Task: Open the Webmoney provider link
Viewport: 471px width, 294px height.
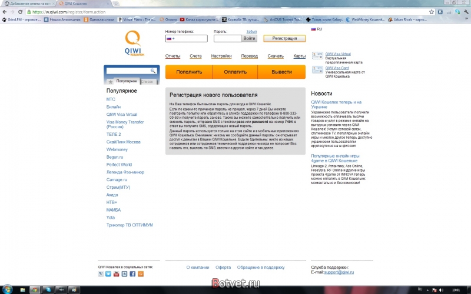Action: click(117, 149)
